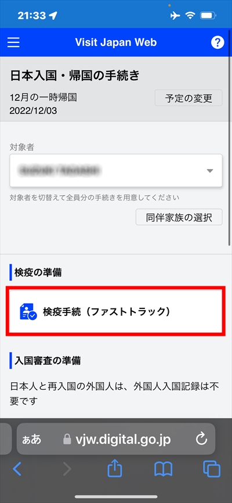Tap the quarantine document badge icon
The image size is (232, 503).
point(28,312)
